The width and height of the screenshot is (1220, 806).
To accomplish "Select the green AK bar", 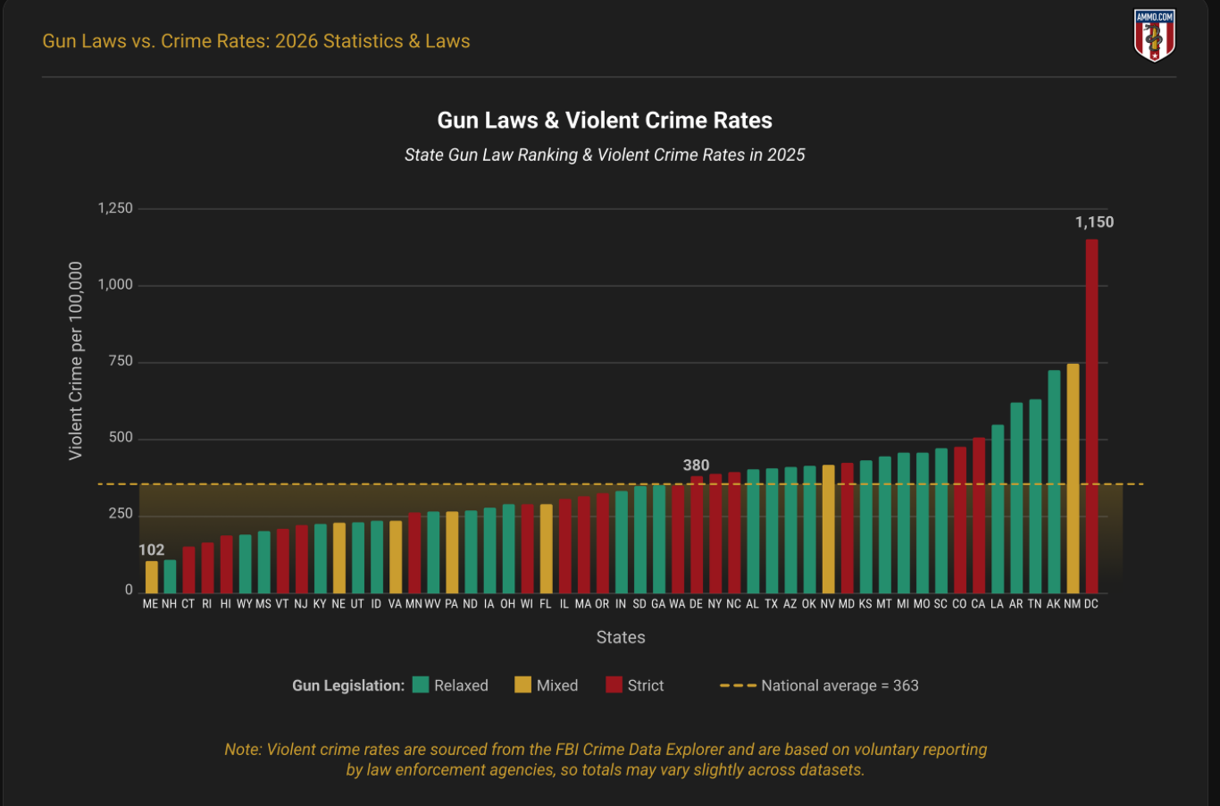I will (x=1054, y=482).
